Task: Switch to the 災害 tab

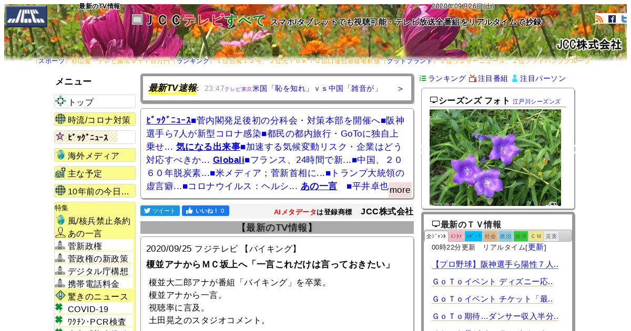Action: pos(551,236)
